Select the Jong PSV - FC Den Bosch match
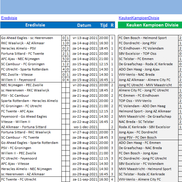Viewport: 182px width, 182px height. pos(138,138)
